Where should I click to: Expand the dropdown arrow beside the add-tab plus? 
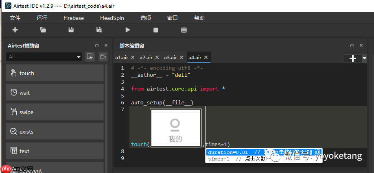click(365, 58)
